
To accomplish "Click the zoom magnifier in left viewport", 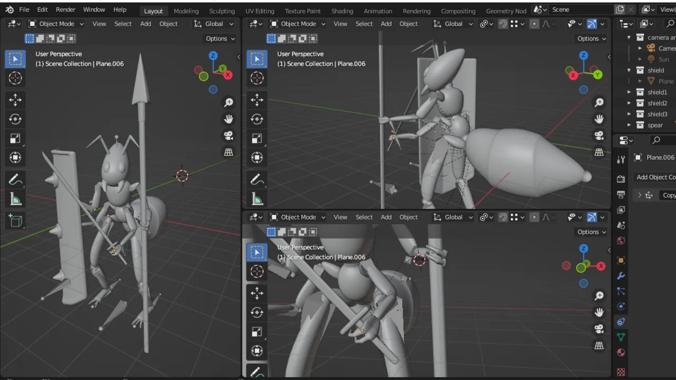I will tap(229, 102).
